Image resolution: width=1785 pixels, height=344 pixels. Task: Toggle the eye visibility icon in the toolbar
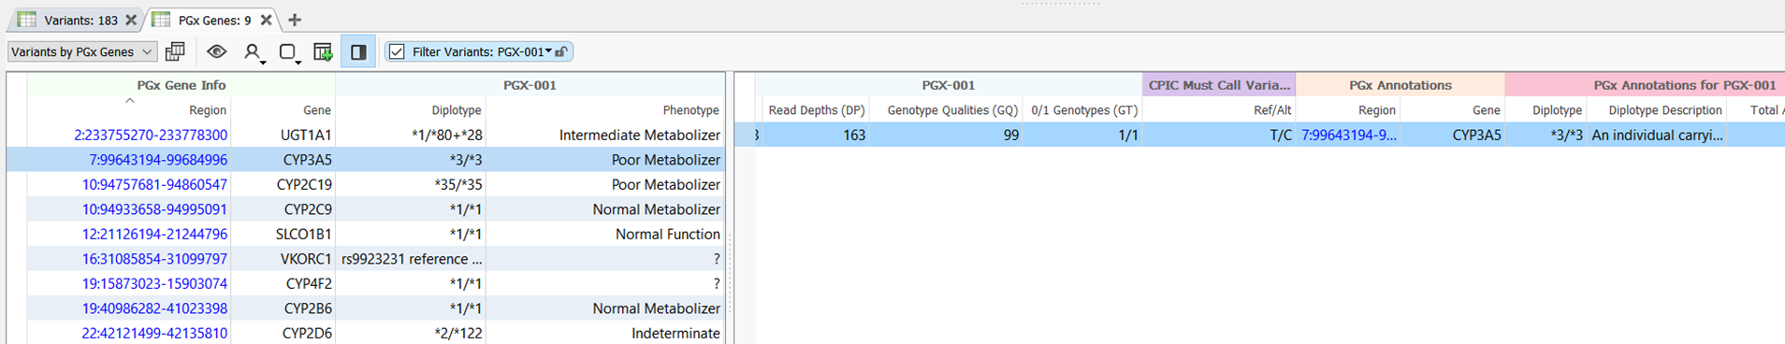point(216,51)
